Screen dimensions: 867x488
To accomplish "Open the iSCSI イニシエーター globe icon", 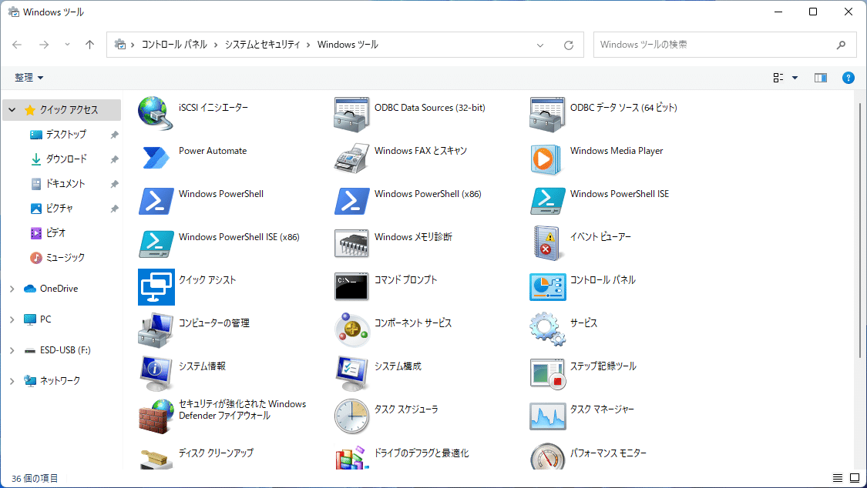I will click(x=156, y=114).
